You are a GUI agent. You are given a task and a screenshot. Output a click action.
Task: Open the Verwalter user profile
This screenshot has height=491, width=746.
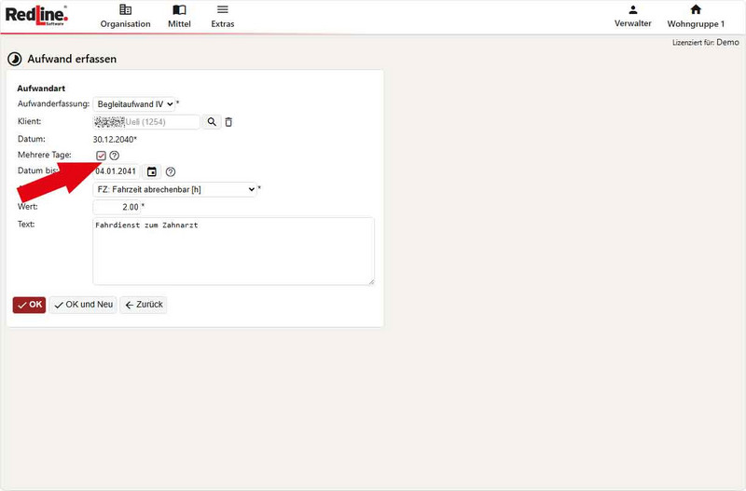tap(632, 16)
